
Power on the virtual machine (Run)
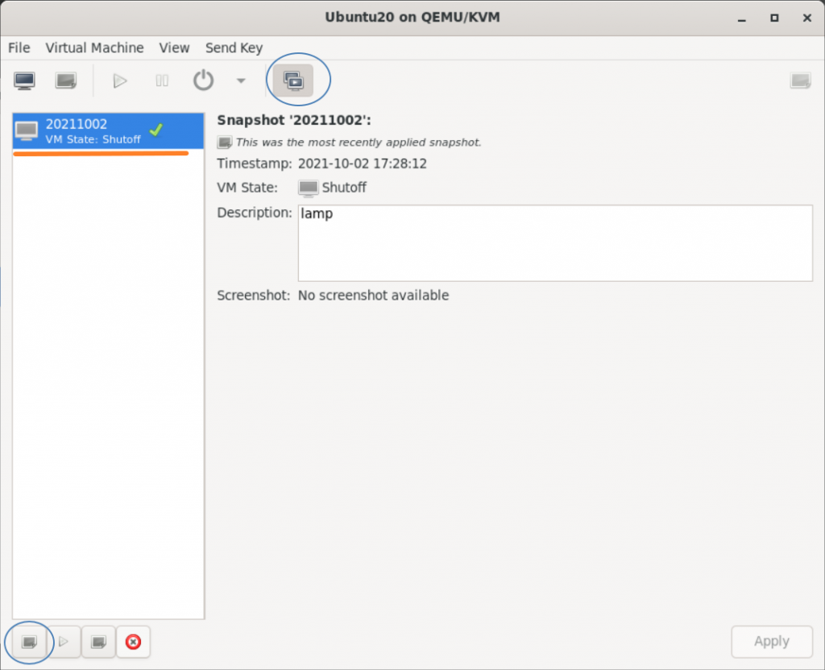pyautogui.click(x=120, y=81)
